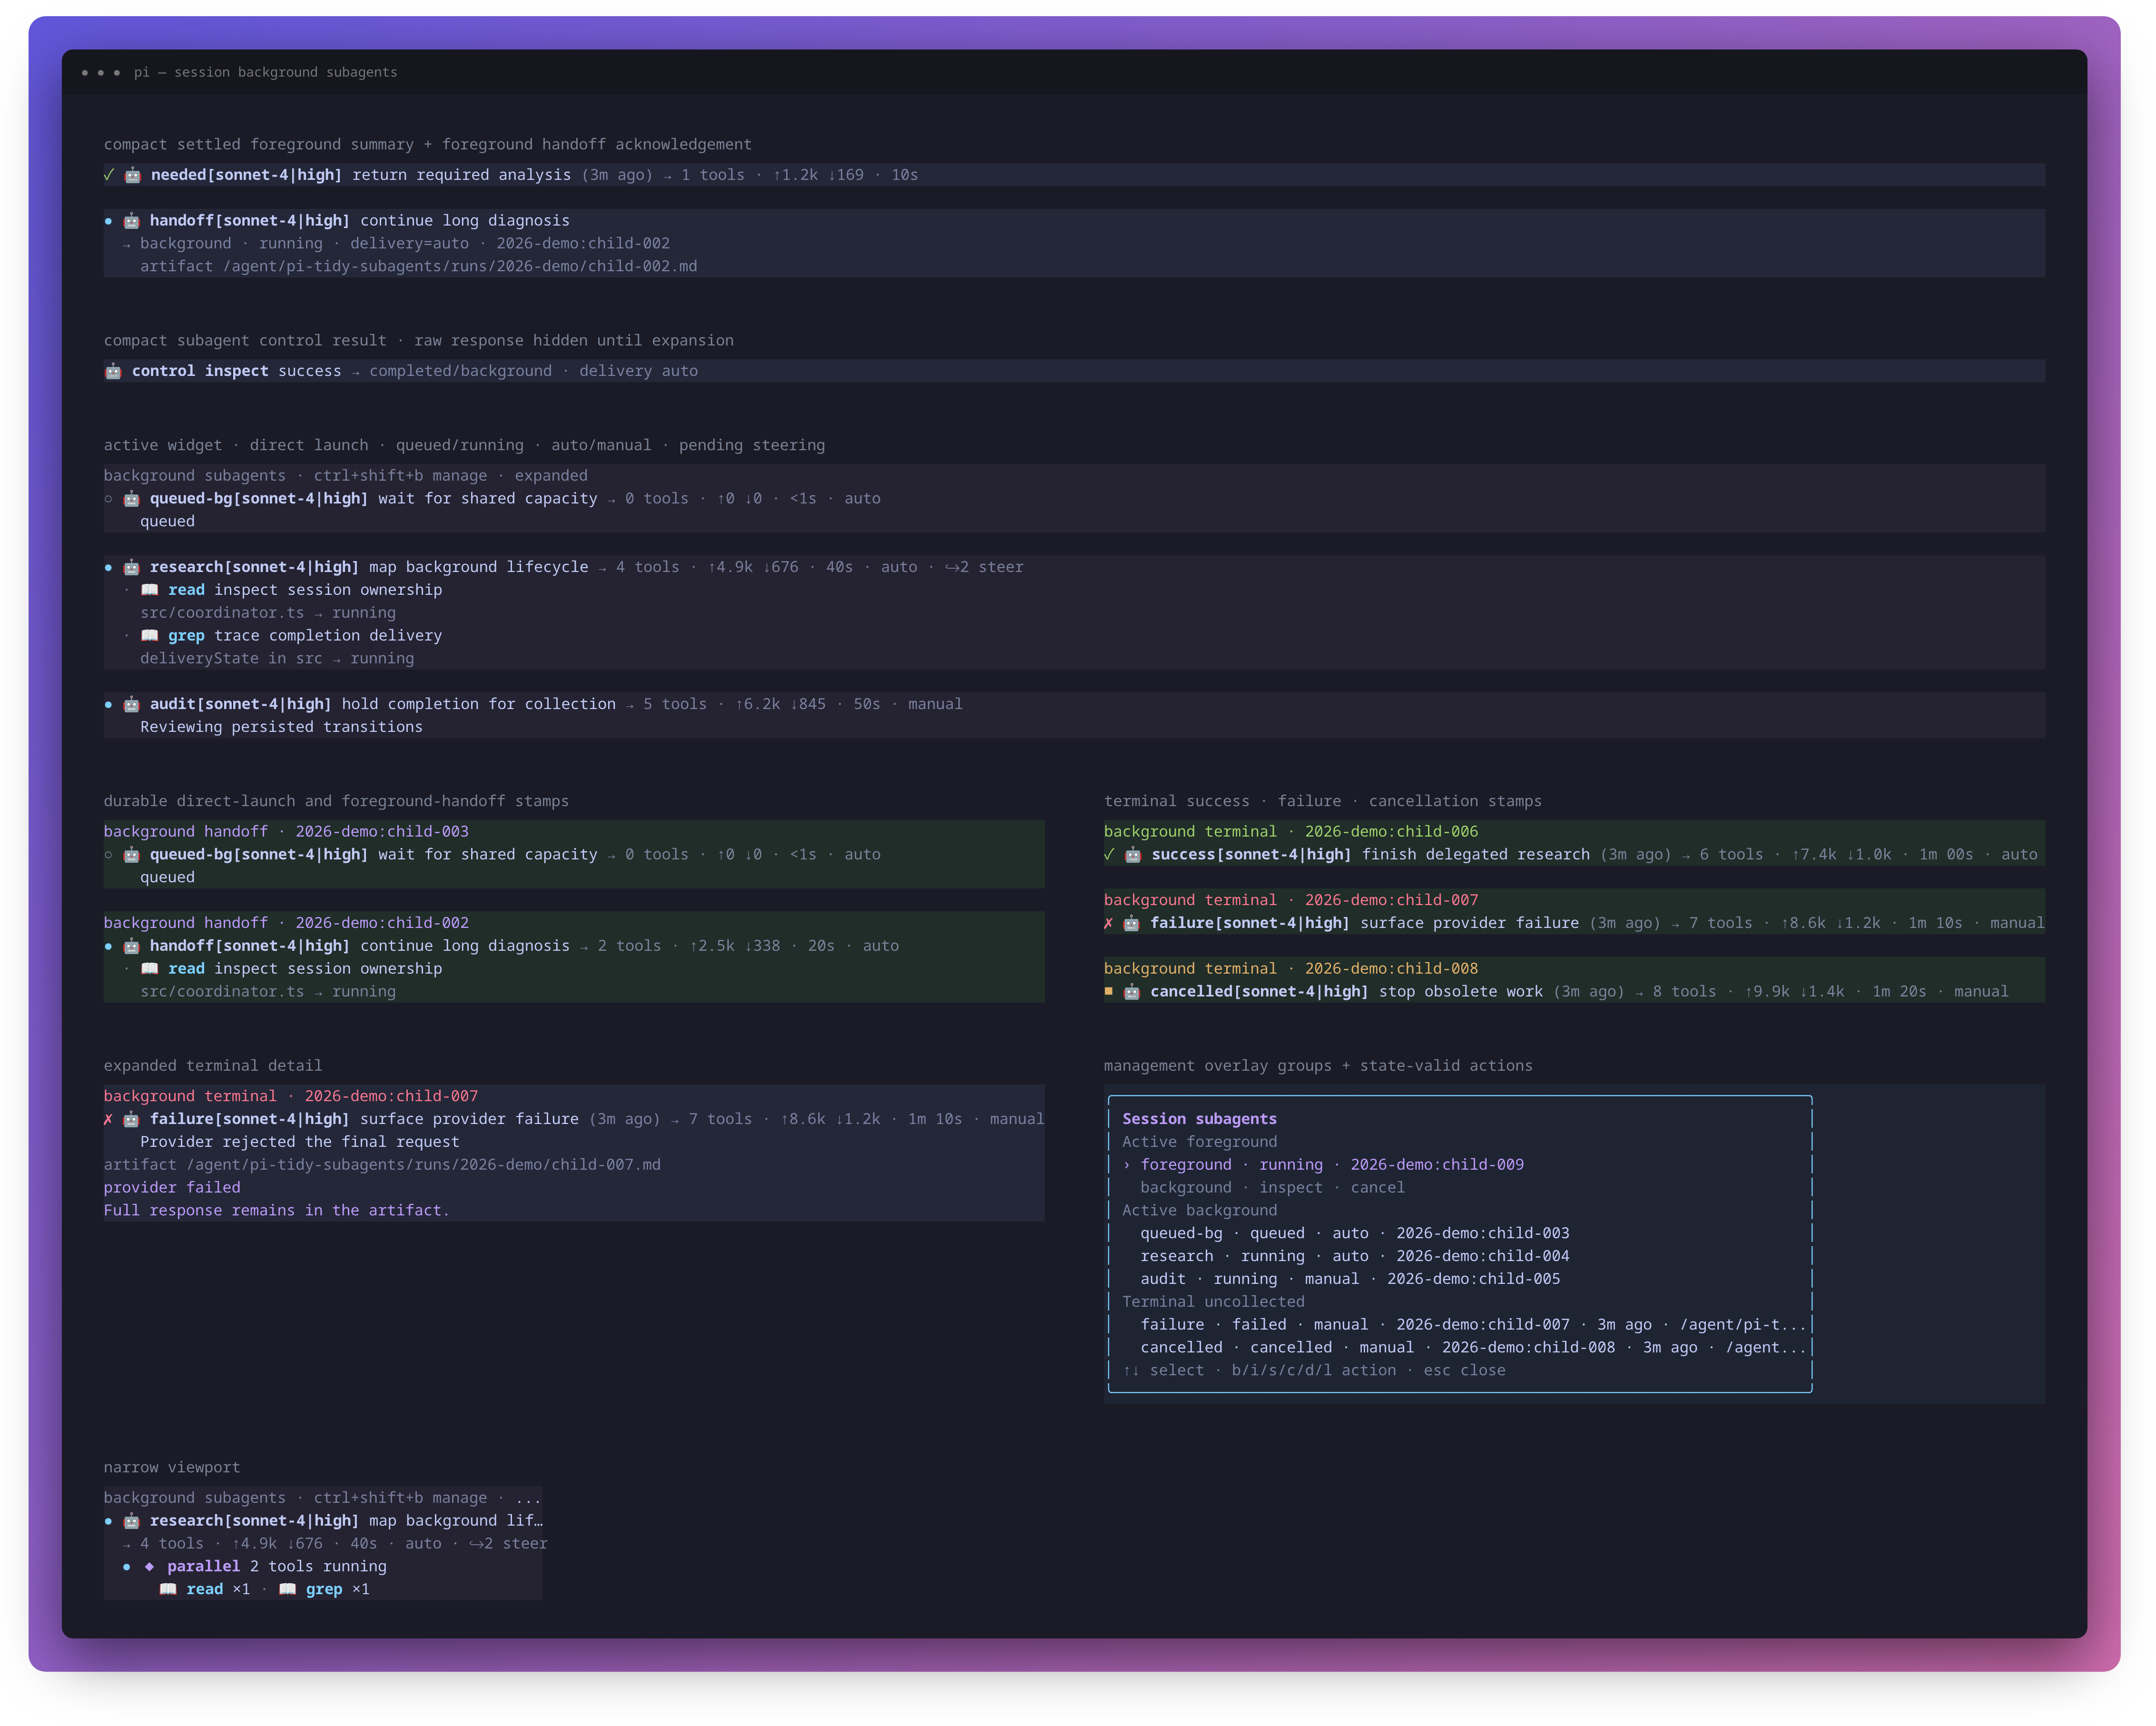Click the red X in expanded terminal detail
The width and height of the screenshot is (2156, 1726).
tap(108, 1119)
